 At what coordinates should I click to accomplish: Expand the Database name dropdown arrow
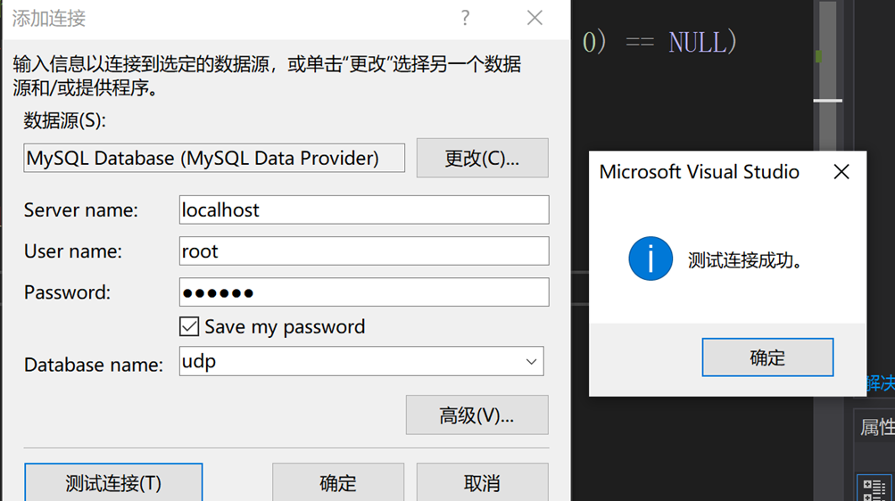click(x=531, y=362)
